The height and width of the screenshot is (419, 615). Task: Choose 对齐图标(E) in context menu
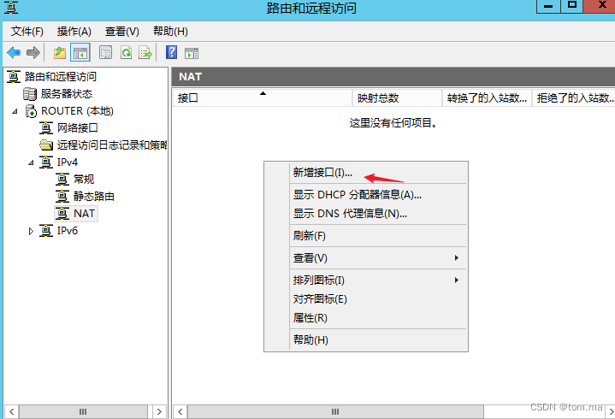365,299
